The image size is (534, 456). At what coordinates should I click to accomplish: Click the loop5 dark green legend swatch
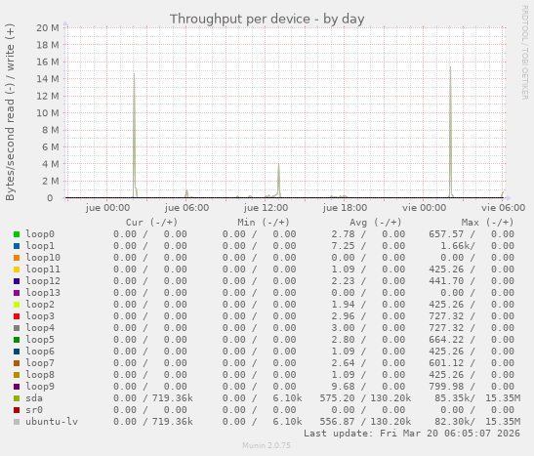pyautogui.click(x=17, y=340)
